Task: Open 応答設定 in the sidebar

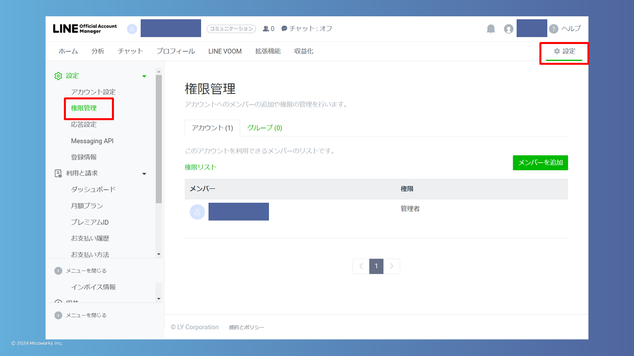Action: point(84,125)
